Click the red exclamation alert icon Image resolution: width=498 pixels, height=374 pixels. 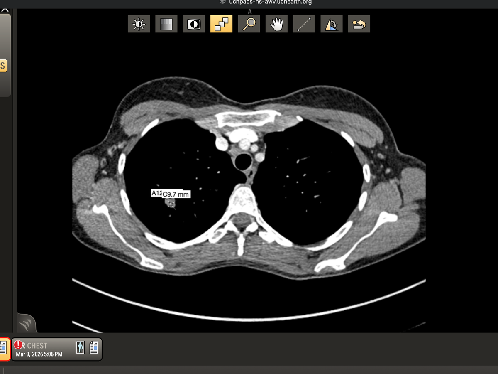pos(18,345)
